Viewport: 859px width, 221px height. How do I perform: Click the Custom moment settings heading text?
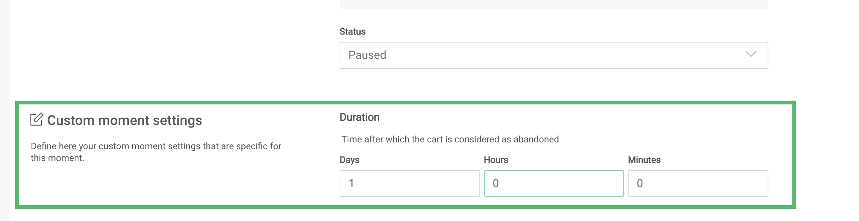point(125,120)
